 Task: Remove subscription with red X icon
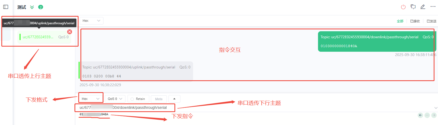[70, 32]
